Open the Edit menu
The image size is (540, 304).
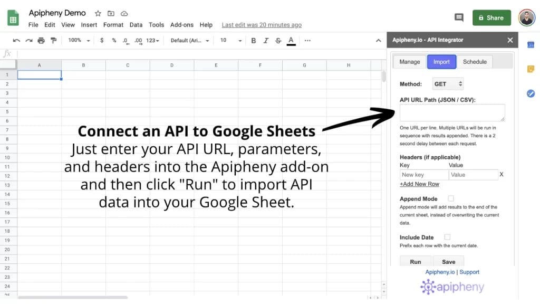(50, 25)
